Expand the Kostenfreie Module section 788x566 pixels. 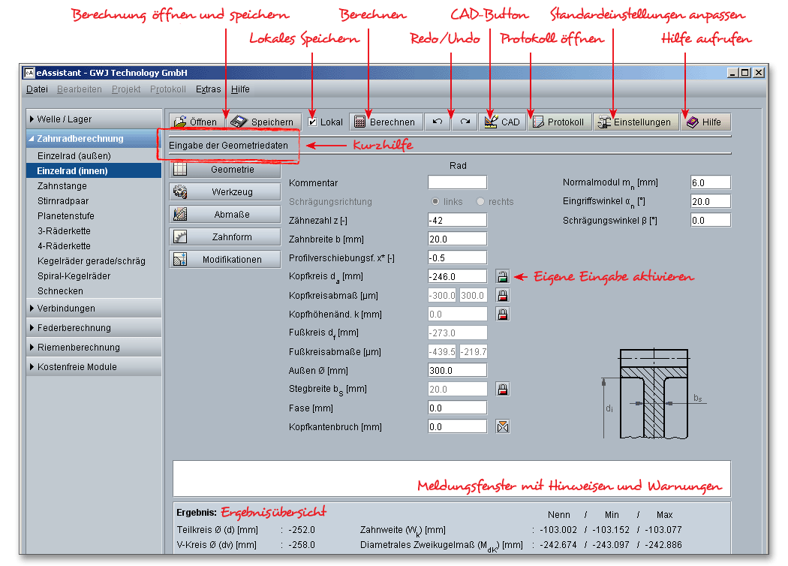94,367
